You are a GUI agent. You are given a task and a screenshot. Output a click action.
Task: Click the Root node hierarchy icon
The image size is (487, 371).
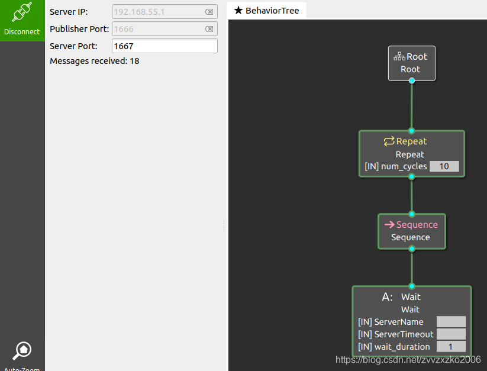point(399,56)
